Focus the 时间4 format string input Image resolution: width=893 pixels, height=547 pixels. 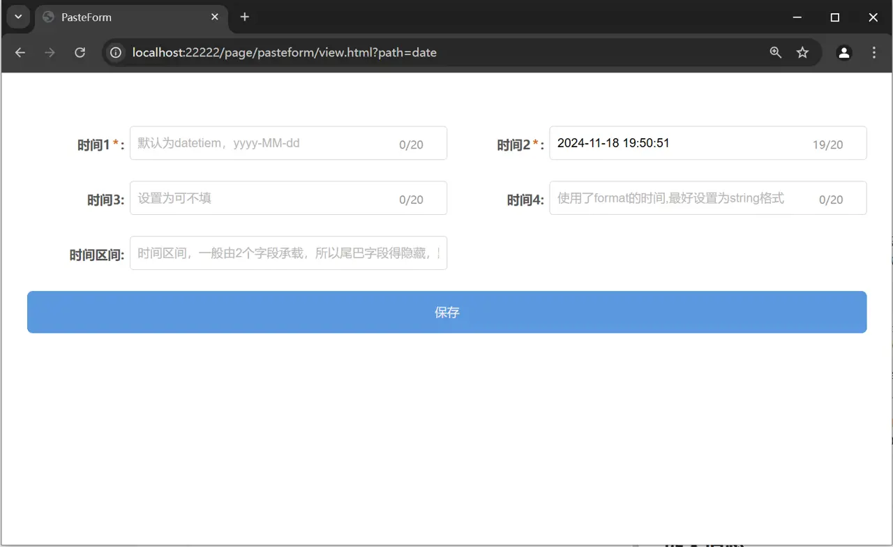coord(708,198)
